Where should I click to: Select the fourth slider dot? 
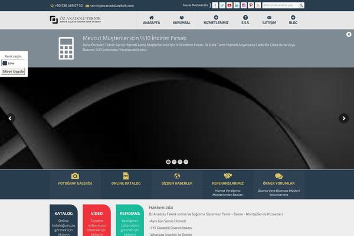coord(186,162)
